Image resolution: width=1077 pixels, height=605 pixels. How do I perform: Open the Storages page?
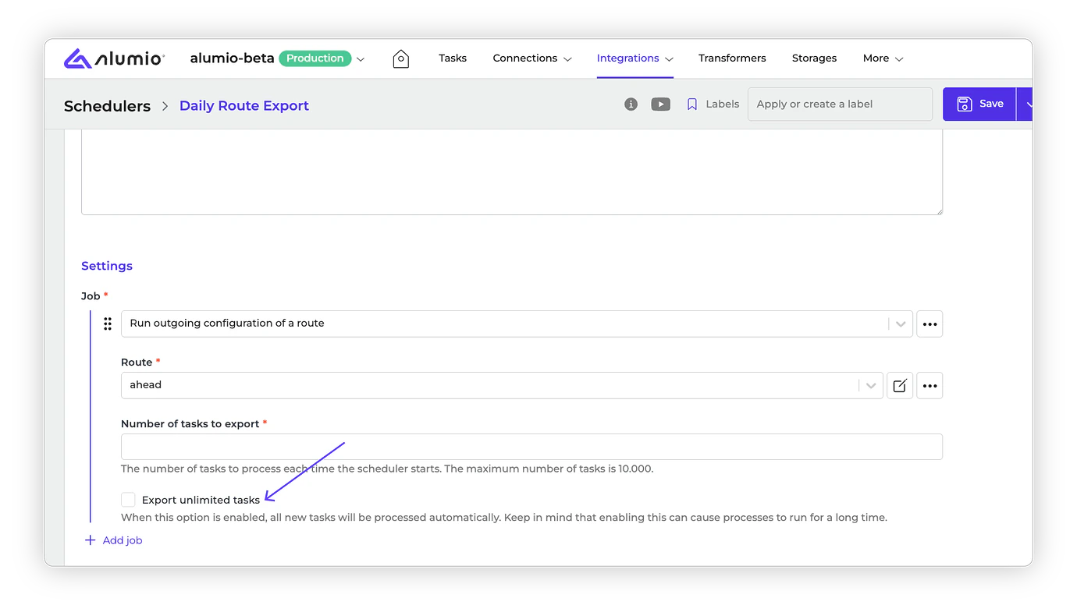[814, 58]
